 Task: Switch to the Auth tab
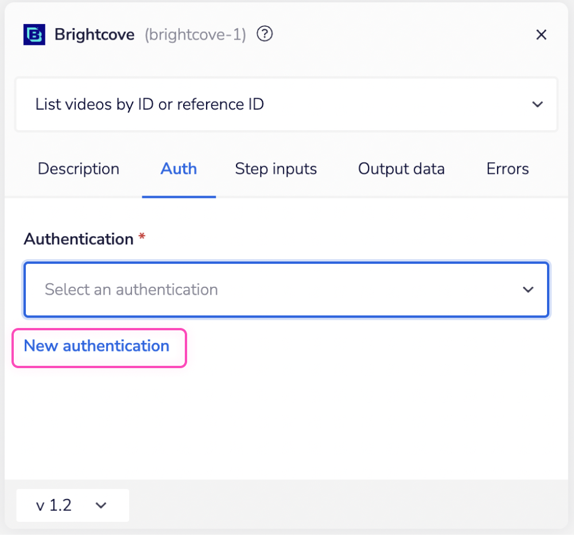tap(179, 169)
